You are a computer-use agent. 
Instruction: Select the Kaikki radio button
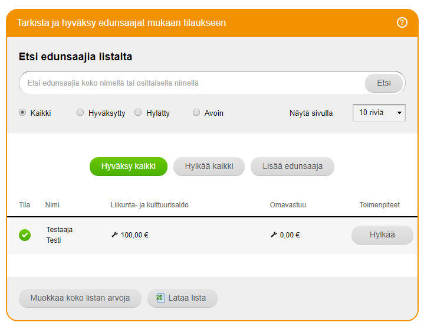[x=22, y=112]
